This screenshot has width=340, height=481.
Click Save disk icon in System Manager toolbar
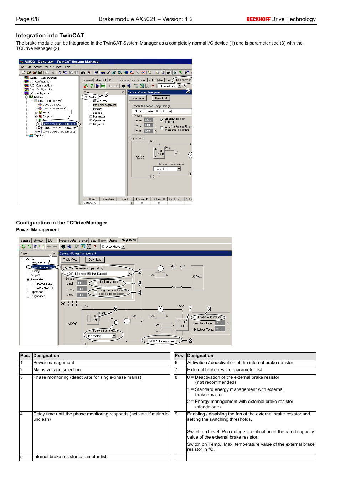40,72
